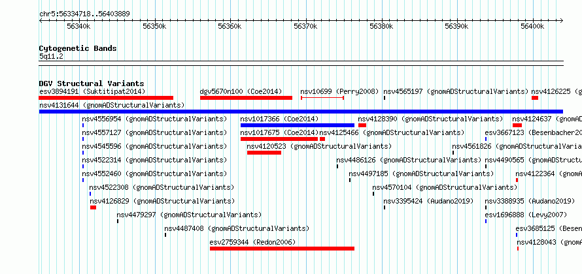Screen dimensions: 582x274
Task: Click the 56370k ruler tick label
Action: click(305, 26)
